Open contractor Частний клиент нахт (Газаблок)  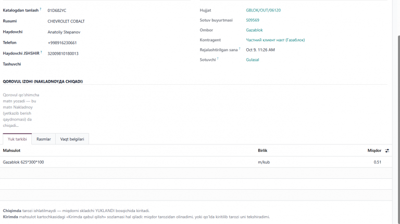tap(275, 40)
